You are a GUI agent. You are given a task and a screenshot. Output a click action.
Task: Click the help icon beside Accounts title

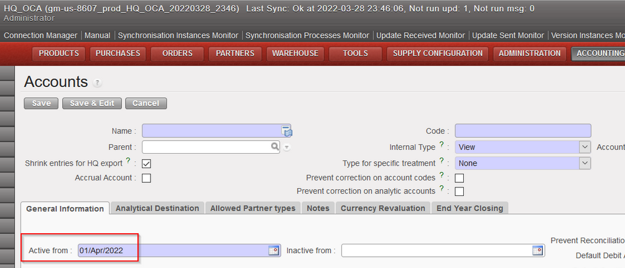coord(98,83)
